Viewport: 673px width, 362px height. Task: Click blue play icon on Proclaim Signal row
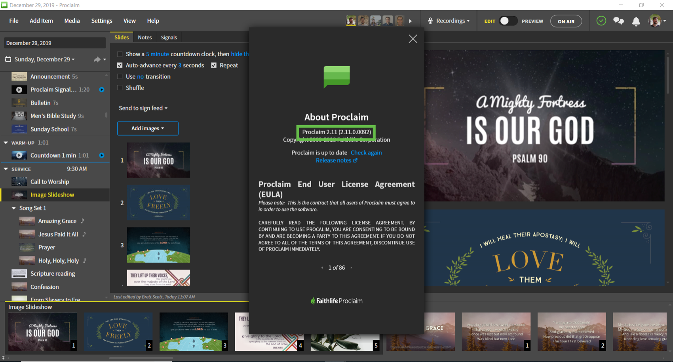pos(102,90)
